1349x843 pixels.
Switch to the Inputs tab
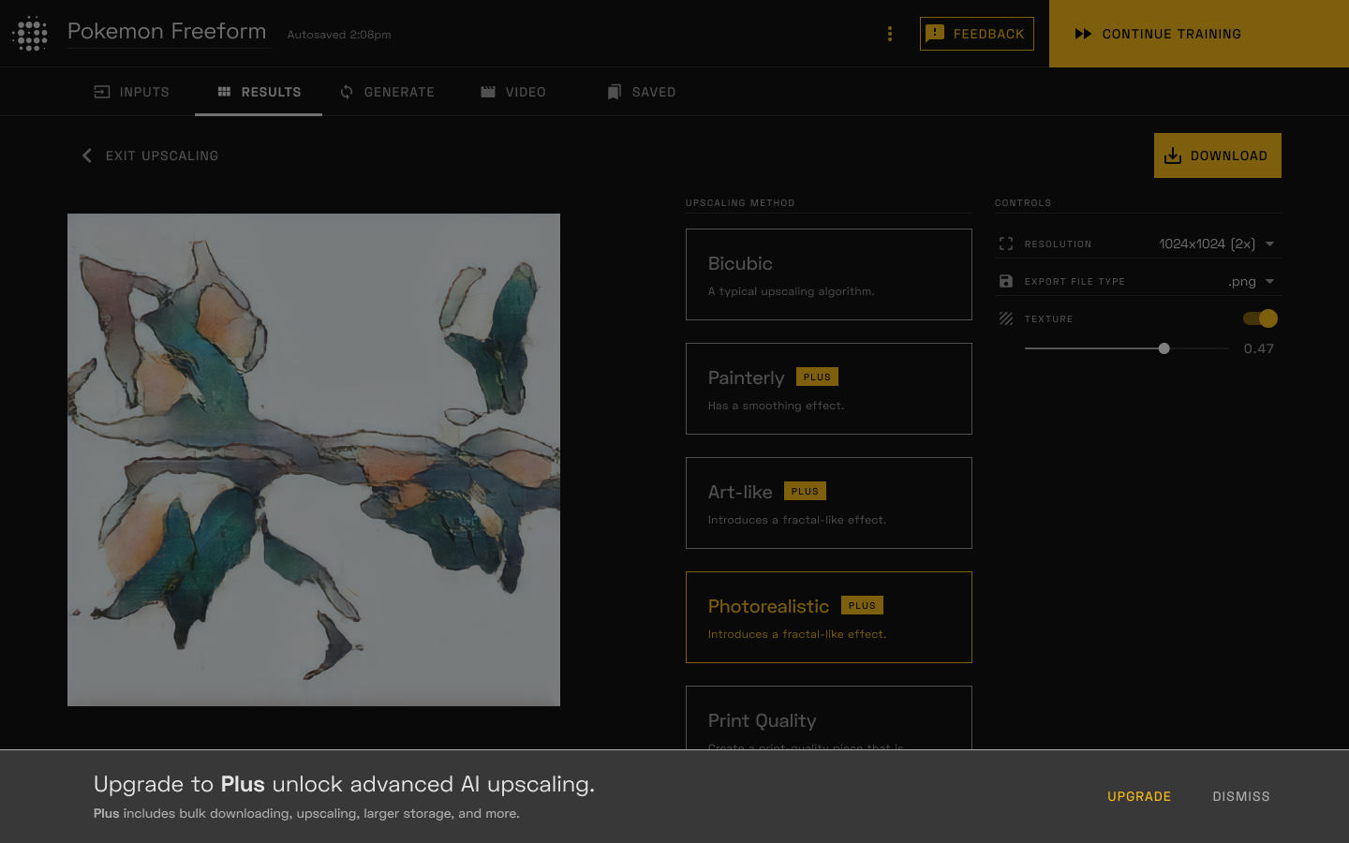(x=132, y=92)
